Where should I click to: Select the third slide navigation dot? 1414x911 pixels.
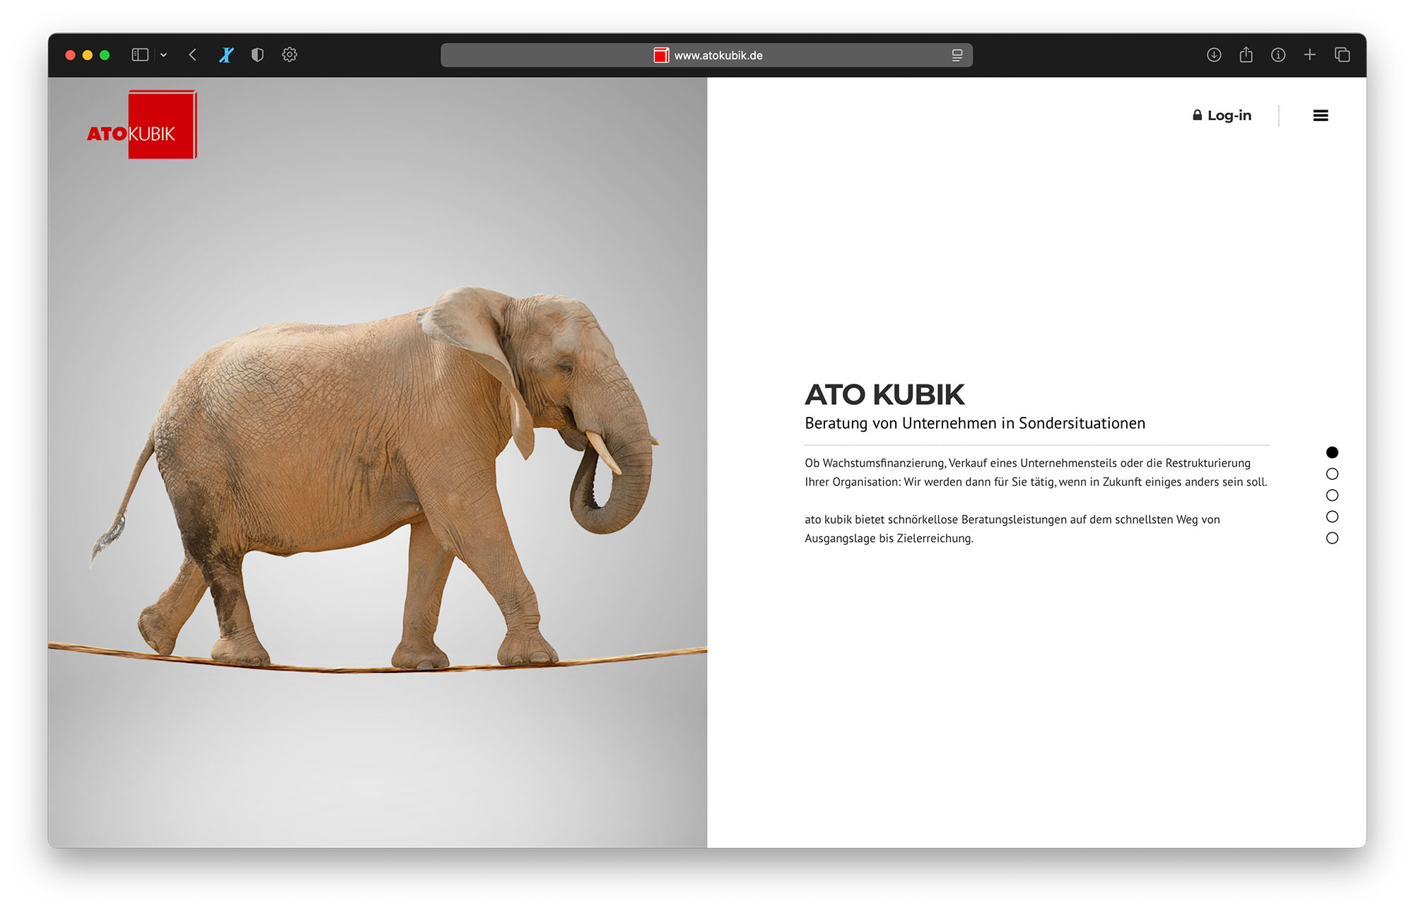(x=1332, y=495)
